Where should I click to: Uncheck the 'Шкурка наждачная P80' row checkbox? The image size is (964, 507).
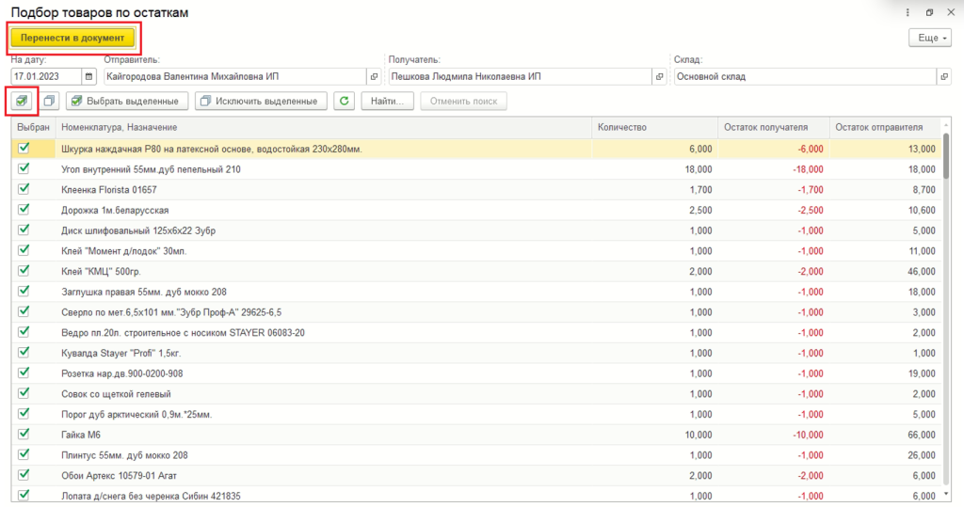pyautogui.click(x=24, y=148)
